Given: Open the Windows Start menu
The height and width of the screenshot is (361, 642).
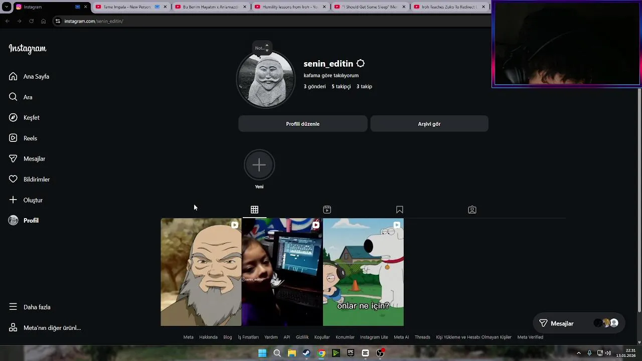Looking at the screenshot, I should click(x=262, y=353).
